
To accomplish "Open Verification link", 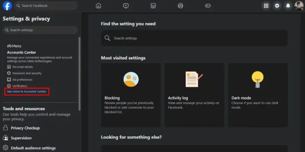I will (x=20, y=86).
